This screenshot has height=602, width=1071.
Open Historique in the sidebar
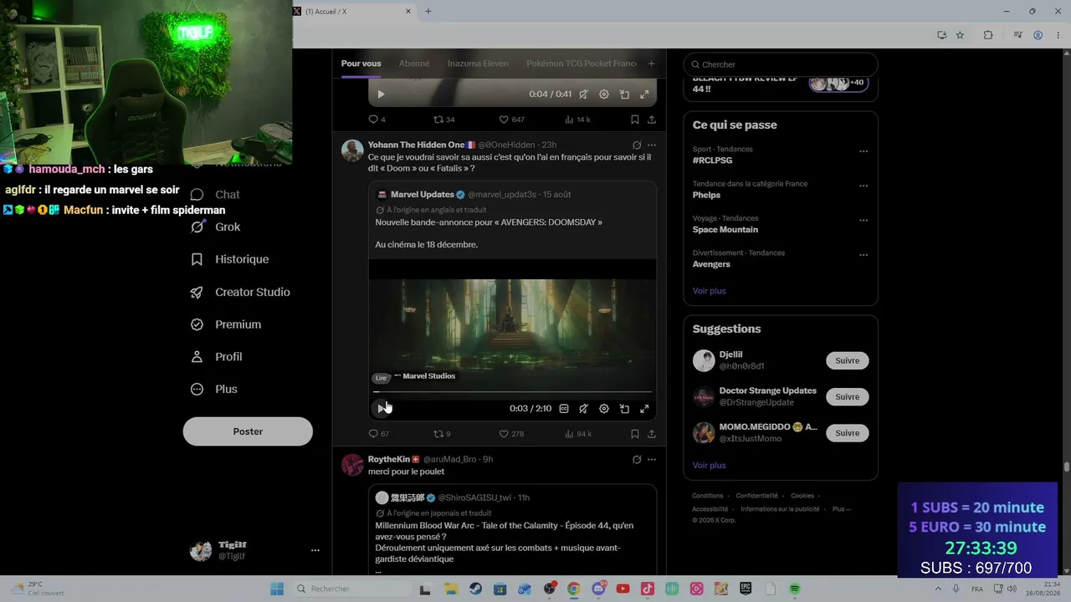pos(230,259)
